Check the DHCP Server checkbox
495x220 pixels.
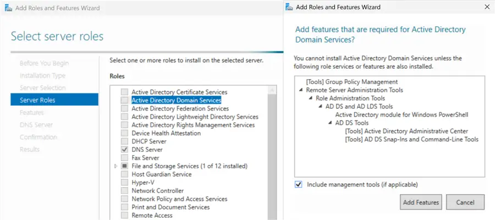[125, 141]
